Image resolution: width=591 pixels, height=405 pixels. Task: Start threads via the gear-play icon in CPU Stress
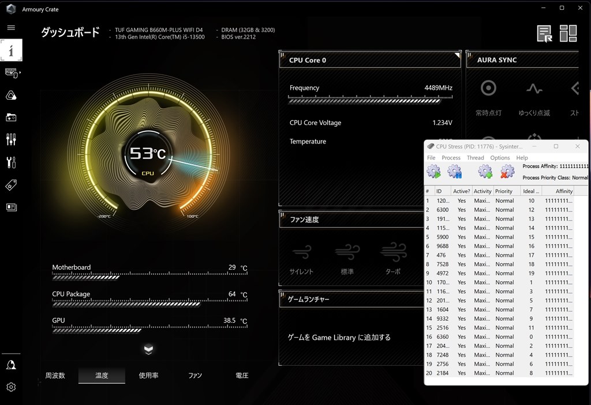tap(433, 171)
